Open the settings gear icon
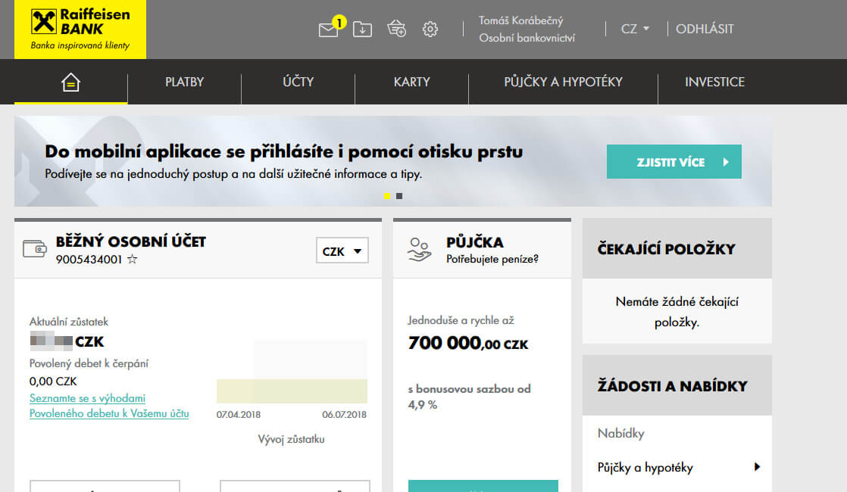 pyautogui.click(x=430, y=29)
